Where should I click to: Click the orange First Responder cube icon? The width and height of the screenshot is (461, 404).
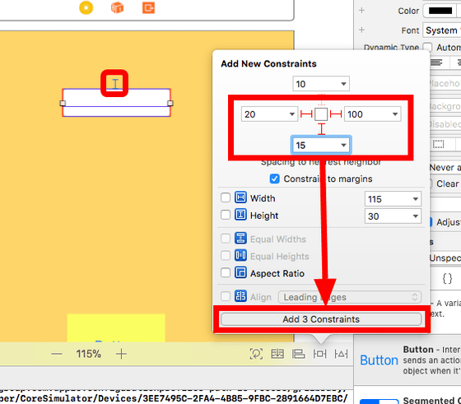coord(117,8)
